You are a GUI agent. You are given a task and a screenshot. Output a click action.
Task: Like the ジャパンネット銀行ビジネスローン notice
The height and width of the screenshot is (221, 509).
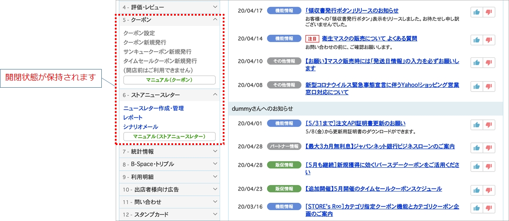click(x=476, y=148)
